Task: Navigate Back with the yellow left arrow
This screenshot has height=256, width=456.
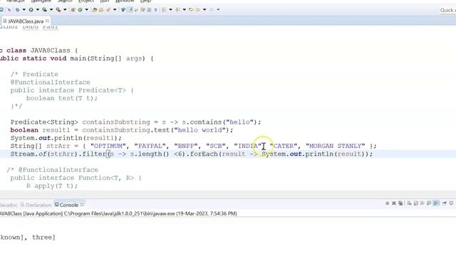Action: pos(198,9)
